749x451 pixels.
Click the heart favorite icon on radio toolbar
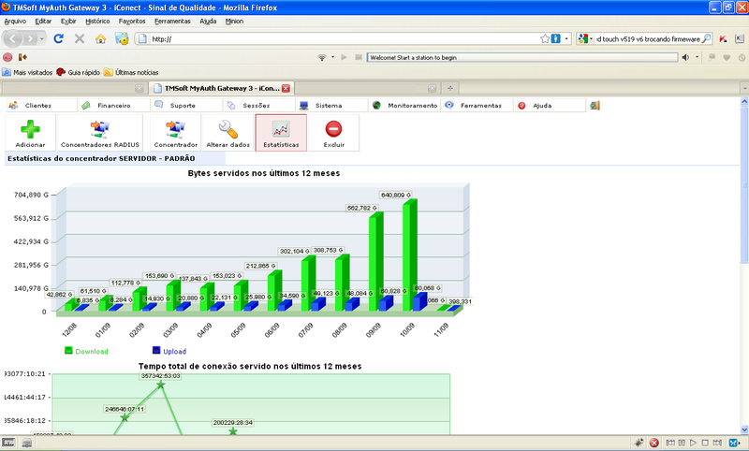click(727, 57)
